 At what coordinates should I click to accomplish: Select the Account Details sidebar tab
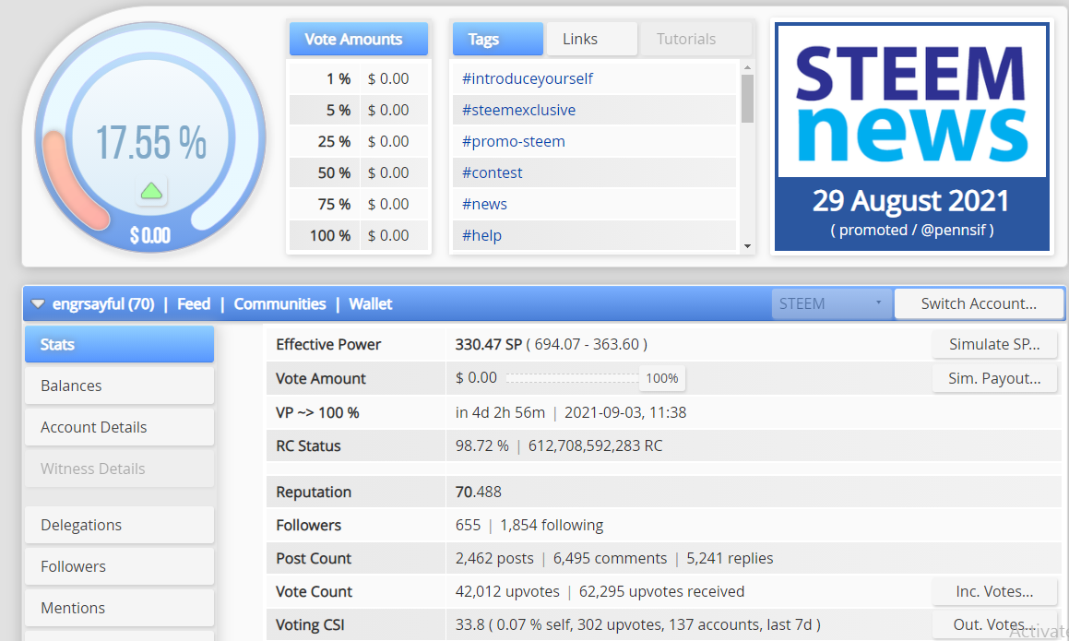click(x=119, y=428)
